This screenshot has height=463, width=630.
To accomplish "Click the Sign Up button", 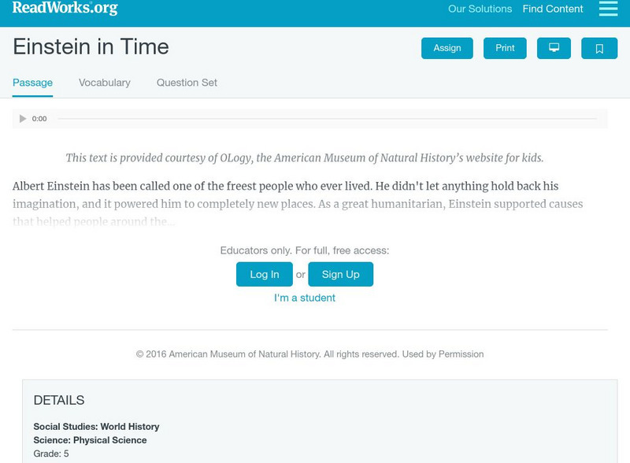I will pos(340,274).
